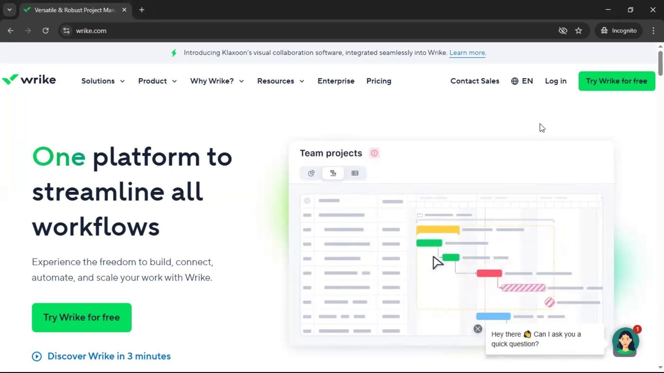Expand the Product dropdown menu
The image size is (664, 373).
[x=157, y=81]
